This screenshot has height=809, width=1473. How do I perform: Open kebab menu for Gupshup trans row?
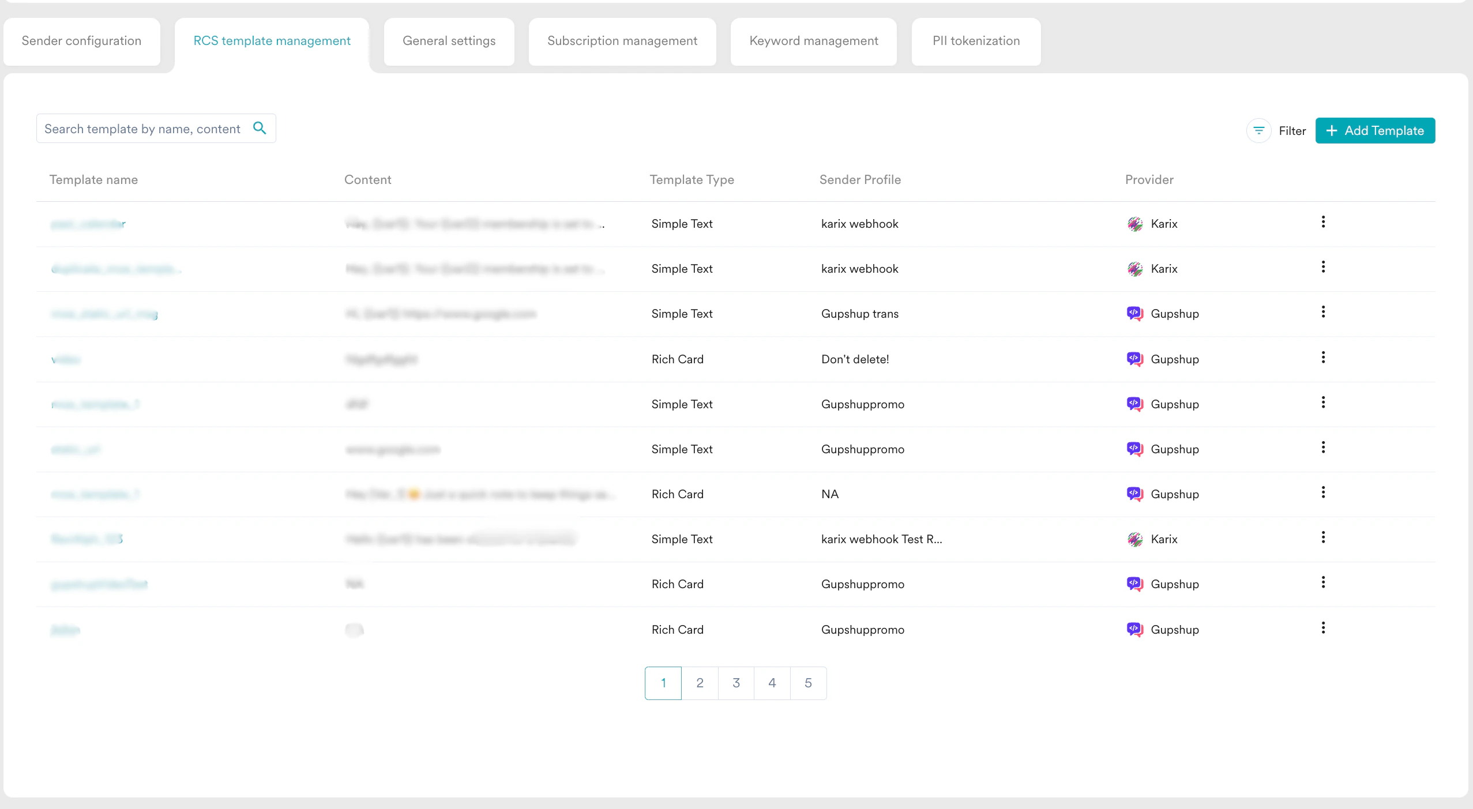coord(1323,312)
